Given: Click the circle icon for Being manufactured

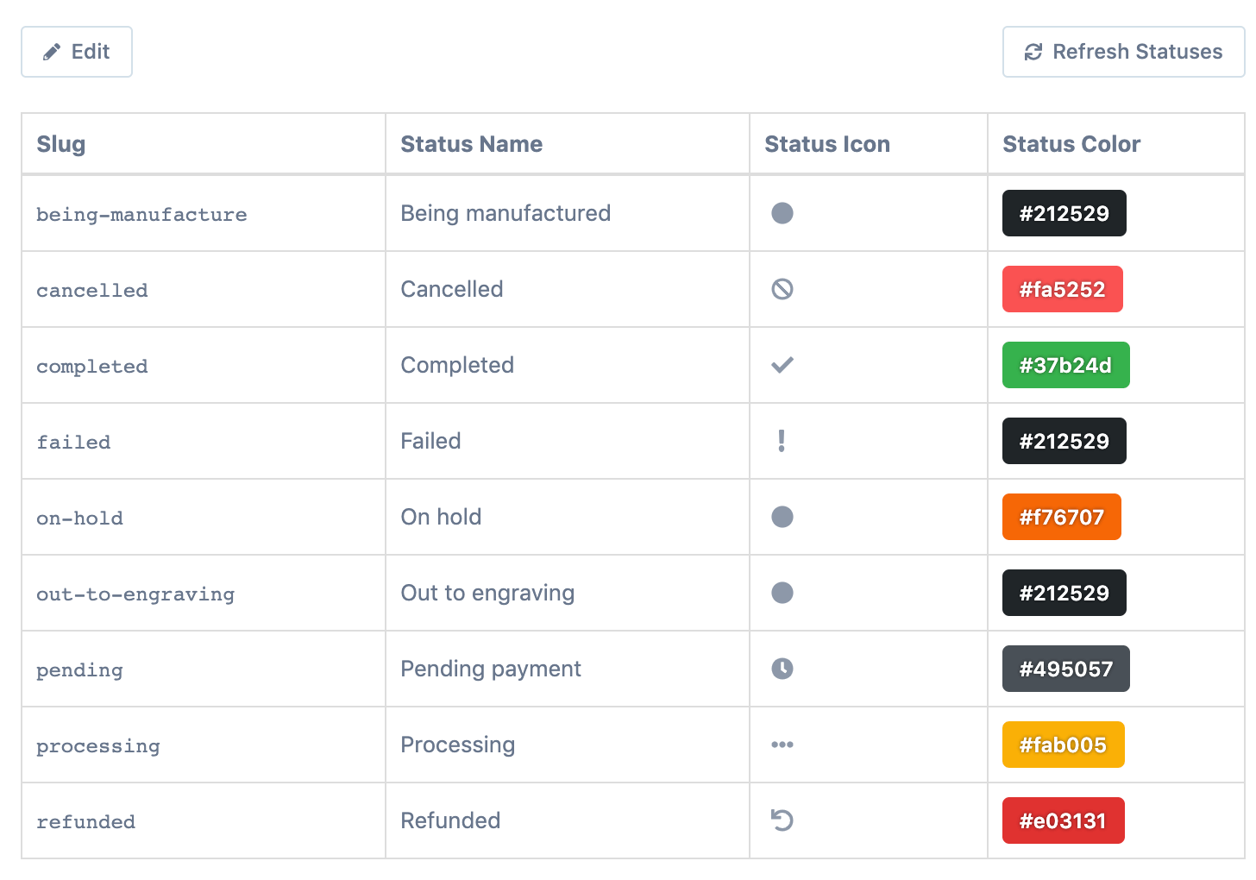Looking at the screenshot, I should click(x=782, y=213).
